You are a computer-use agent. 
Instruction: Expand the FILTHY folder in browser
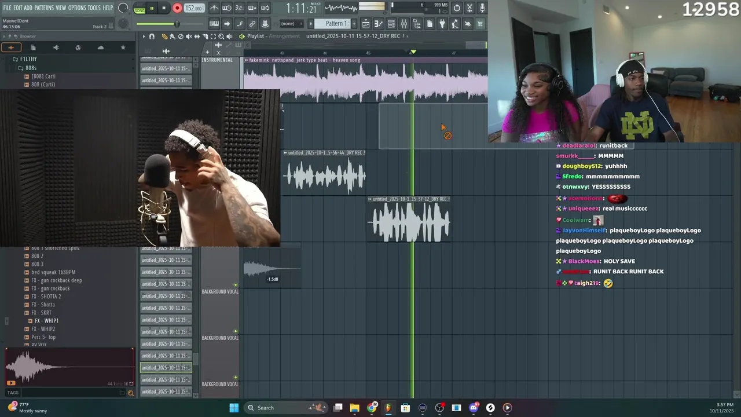pos(28,59)
